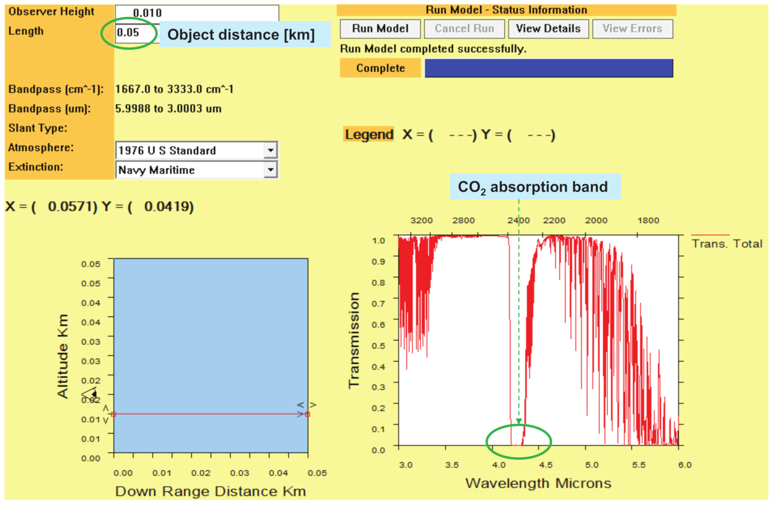Click the upward caret to raise observer altitude
Image resolution: width=773 pixels, height=506 pixels.
tap(105, 408)
